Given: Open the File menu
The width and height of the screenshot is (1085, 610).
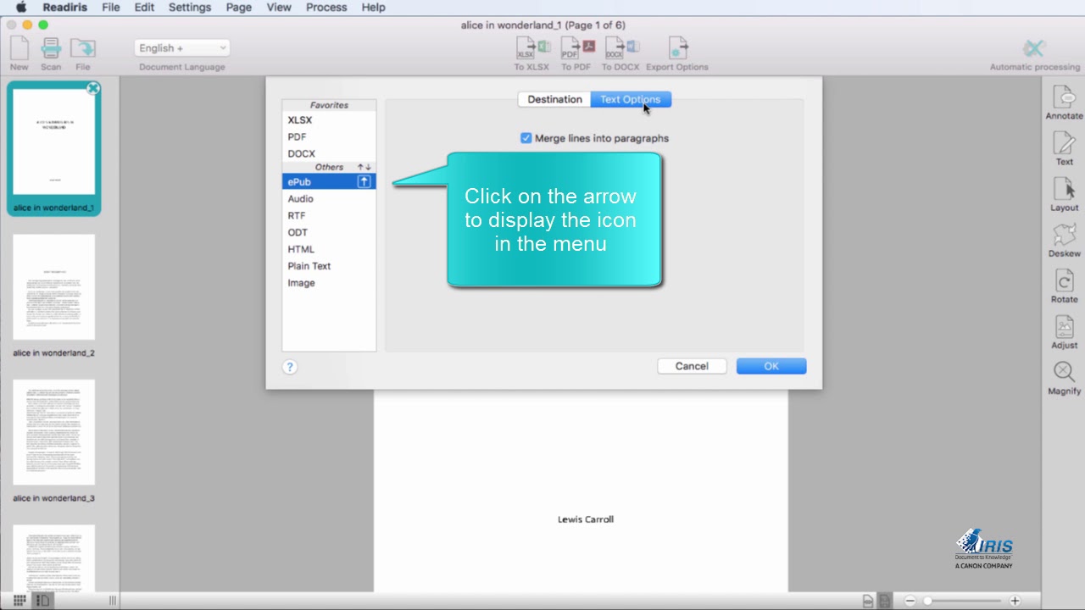Looking at the screenshot, I should 111,7.
